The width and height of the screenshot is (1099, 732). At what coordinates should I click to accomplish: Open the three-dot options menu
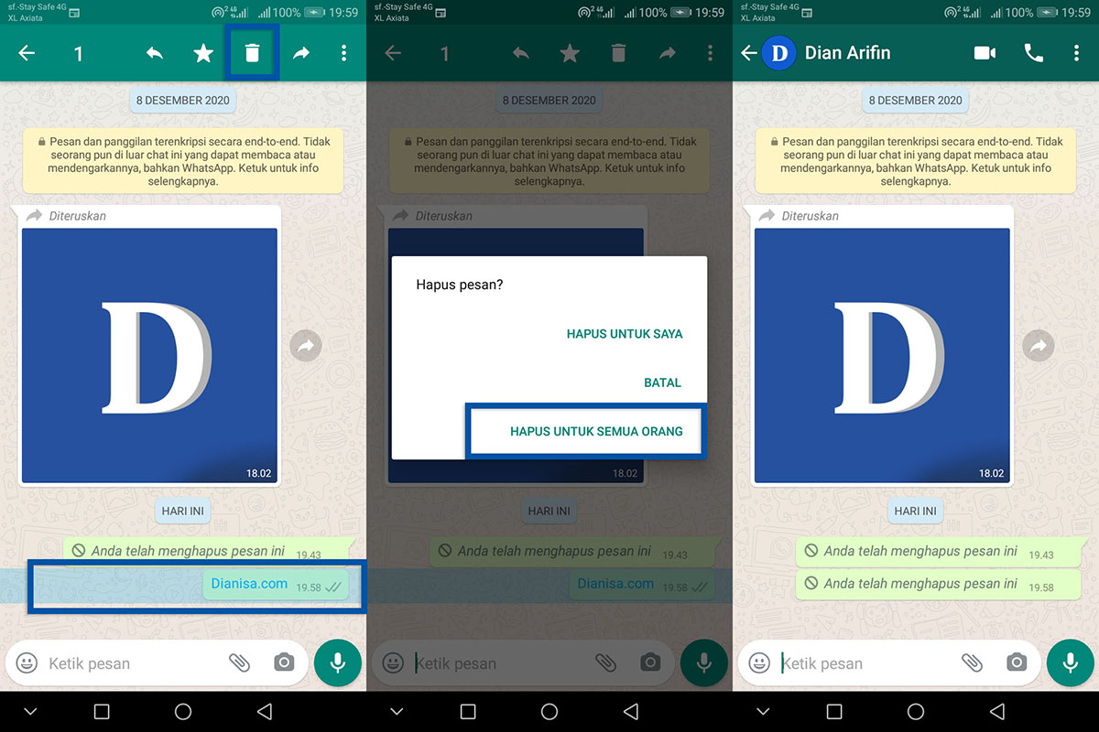(x=343, y=53)
